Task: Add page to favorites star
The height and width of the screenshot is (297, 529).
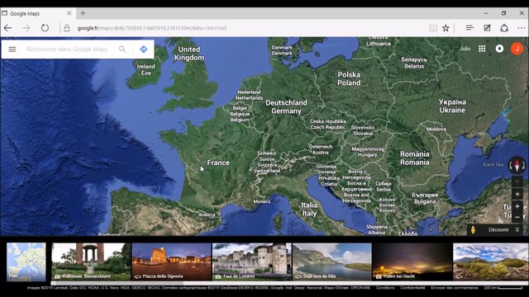Action: pos(446,28)
